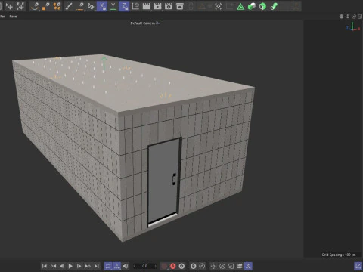363x272 pixels.
Task: Click the dimmed record keyframe button
Action: (164, 266)
